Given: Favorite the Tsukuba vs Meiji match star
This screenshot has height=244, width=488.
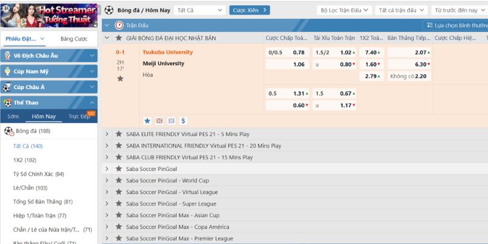Looking at the screenshot, I should click(x=120, y=79).
